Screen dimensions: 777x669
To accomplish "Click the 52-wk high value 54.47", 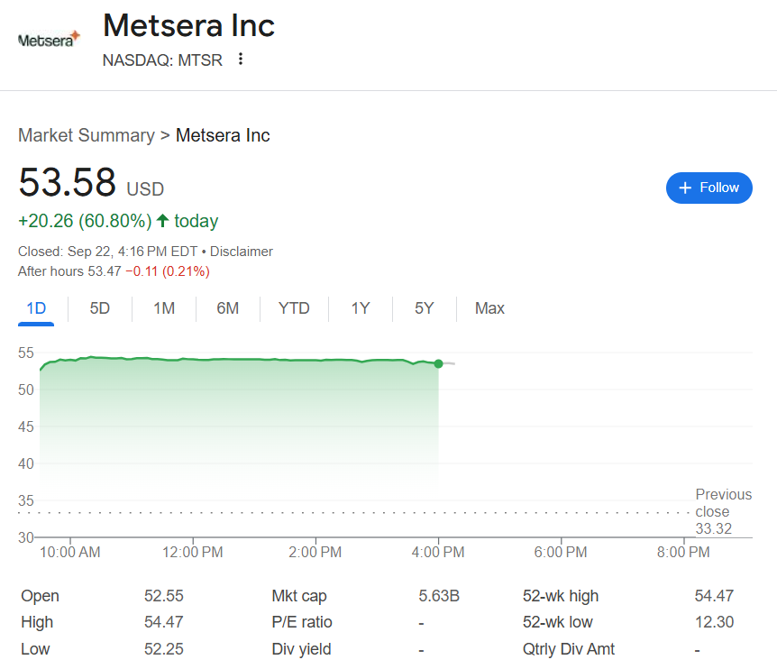I will (x=714, y=596).
